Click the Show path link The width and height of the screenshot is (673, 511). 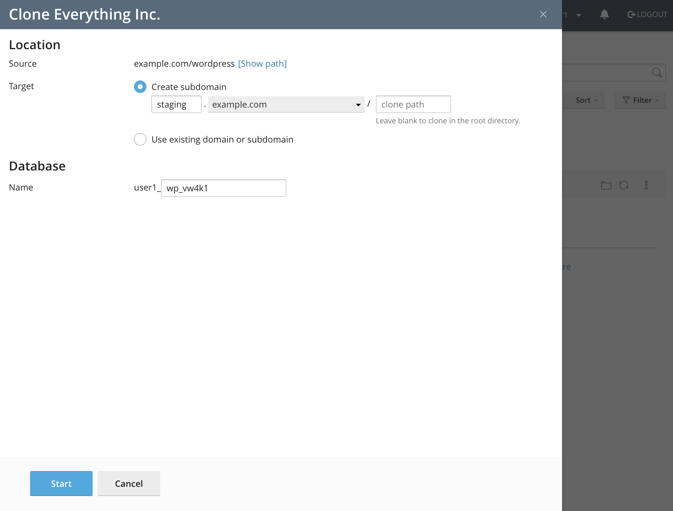pyautogui.click(x=262, y=63)
